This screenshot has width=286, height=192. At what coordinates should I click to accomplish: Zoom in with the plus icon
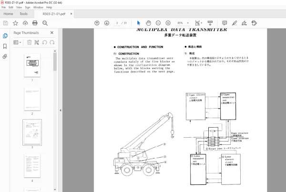(168, 23)
